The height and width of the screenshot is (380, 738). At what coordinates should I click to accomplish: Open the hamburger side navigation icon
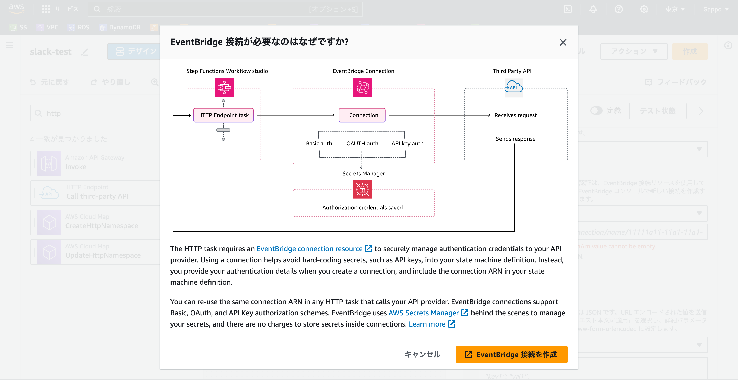(10, 45)
